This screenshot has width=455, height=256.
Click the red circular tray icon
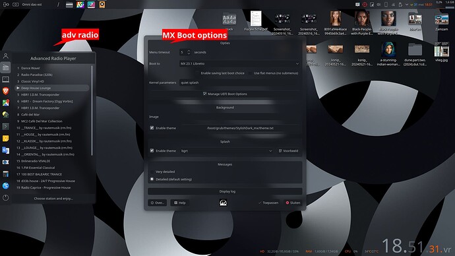point(365,5)
